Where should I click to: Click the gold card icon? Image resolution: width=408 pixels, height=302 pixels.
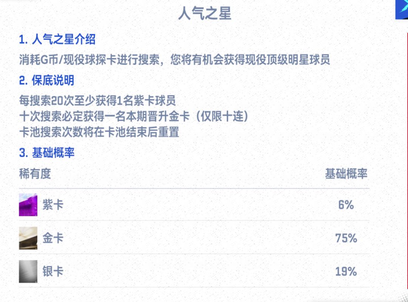[28, 238]
